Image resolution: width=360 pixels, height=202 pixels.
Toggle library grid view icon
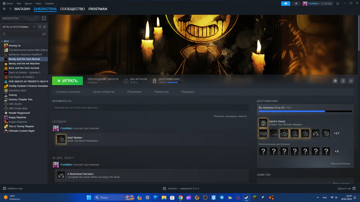(x=44, y=18)
